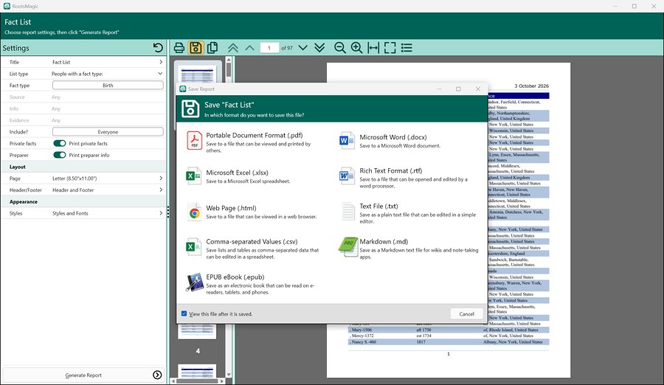664x385 pixels.
Task: Toggle Print preparer info switch
Action: point(60,155)
